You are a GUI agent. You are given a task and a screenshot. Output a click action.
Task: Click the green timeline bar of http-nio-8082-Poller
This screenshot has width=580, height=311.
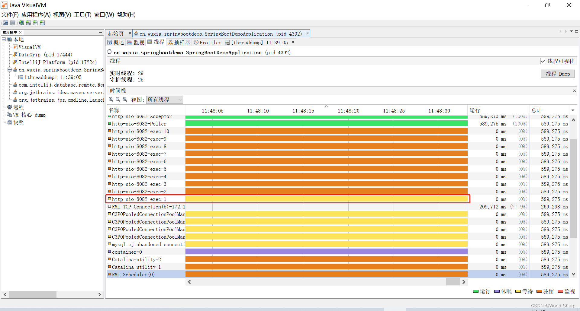pyautogui.click(x=326, y=123)
